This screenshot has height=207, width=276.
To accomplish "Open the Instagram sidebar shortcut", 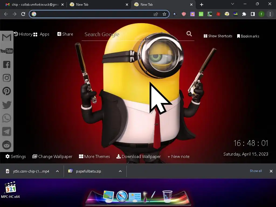I will click(7, 78).
